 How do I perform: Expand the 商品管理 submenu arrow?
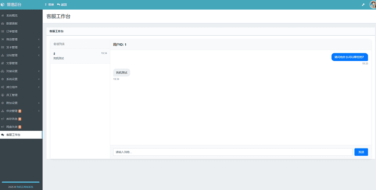pyautogui.click(x=39, y=39)
